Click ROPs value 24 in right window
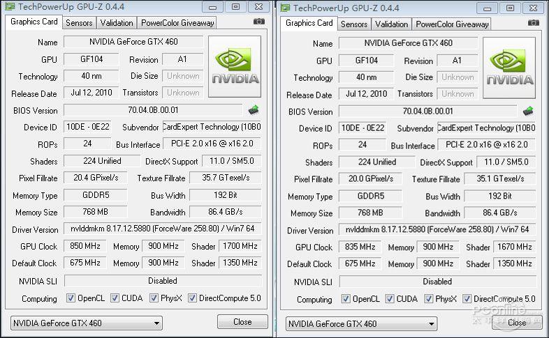Image resolution: width=549 pixels, height=338 pixels. pyautogui.click(x=363, y=145)
